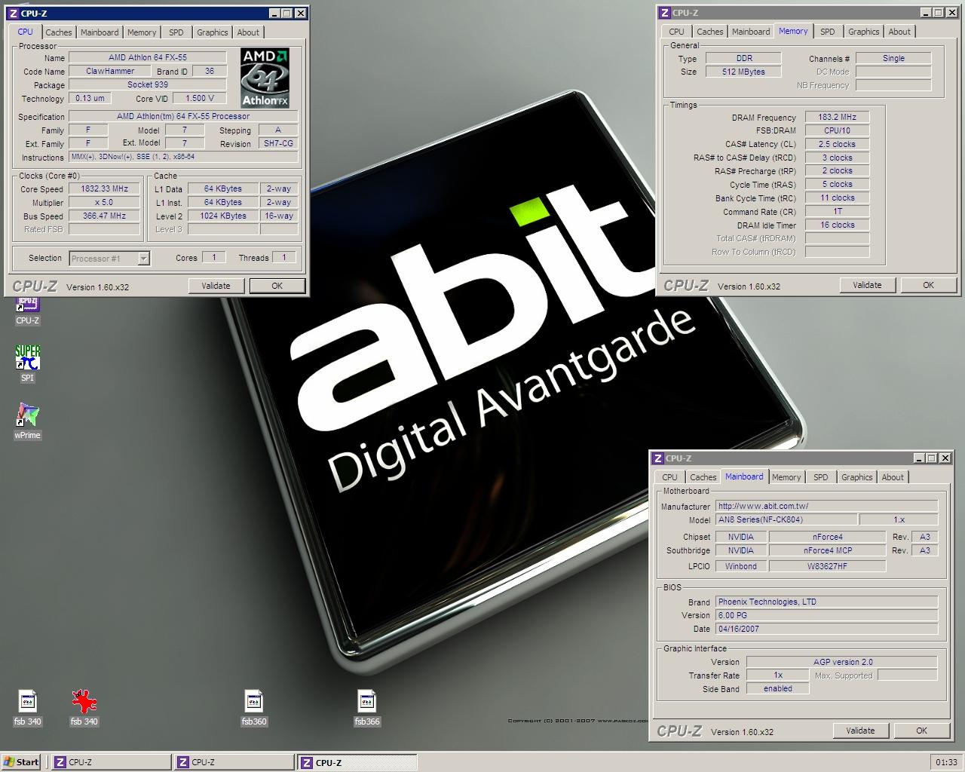Click the Phoenix Technologies, LTD BIOS brand
Viewport: 965px width, 772px height.
click(x=827, y=602)
